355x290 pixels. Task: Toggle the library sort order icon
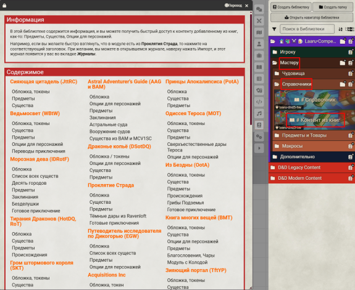[x=340, y=29]
